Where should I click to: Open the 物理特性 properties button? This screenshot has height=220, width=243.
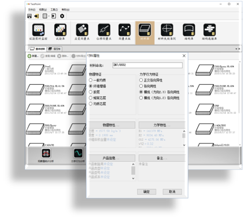pos(112,125)
